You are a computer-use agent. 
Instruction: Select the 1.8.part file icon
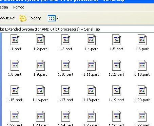coord(15,65)
